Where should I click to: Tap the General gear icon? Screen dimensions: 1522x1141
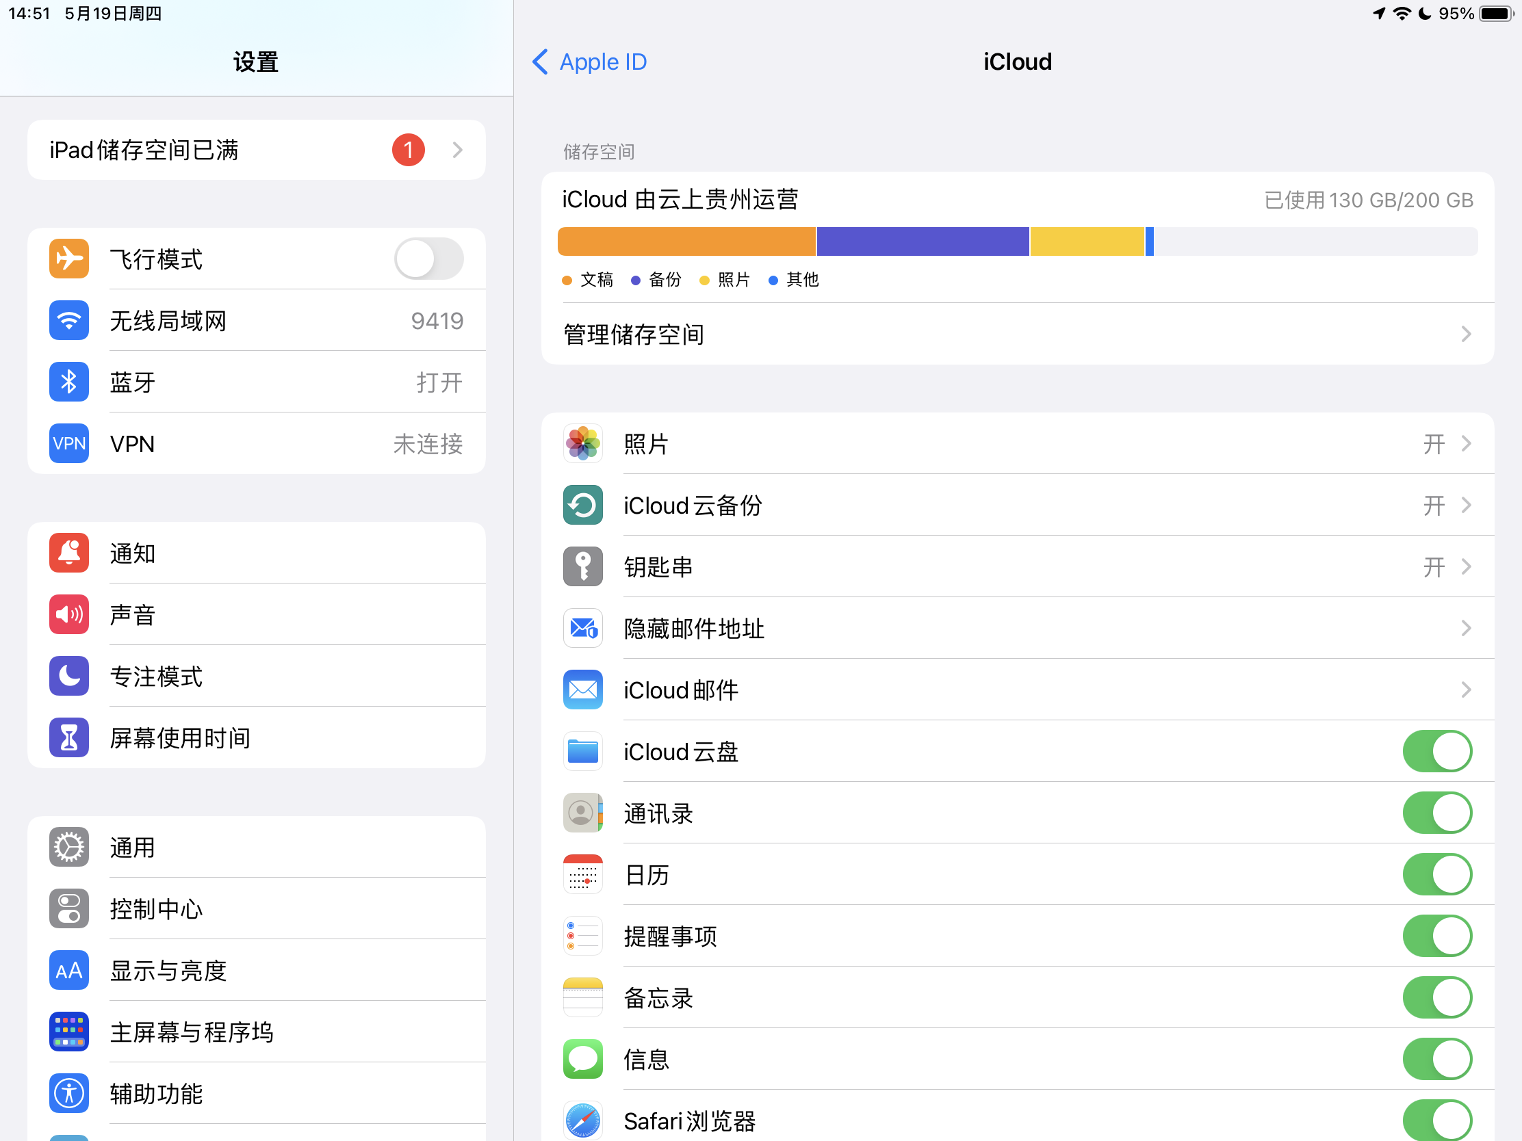click(x=69, y=848)
